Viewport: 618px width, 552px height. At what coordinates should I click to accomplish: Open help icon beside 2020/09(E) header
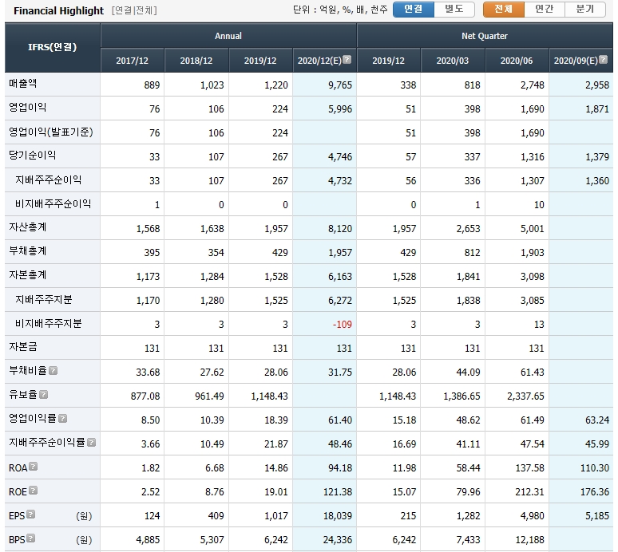(x=603, y=60)
